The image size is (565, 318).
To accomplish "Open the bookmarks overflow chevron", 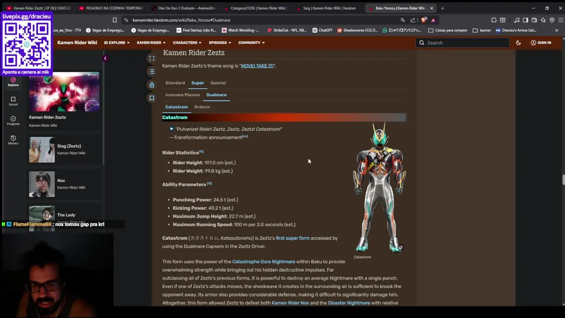I will click(557, 30).
